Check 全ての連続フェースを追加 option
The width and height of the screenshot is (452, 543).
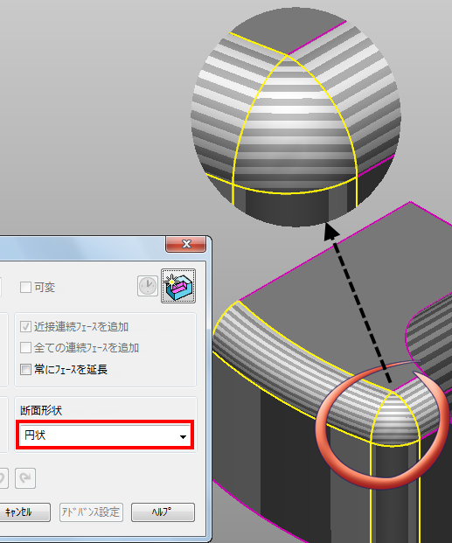25,348
